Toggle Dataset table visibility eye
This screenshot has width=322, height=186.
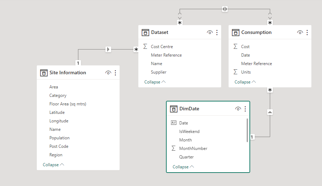tap(210, 33)
